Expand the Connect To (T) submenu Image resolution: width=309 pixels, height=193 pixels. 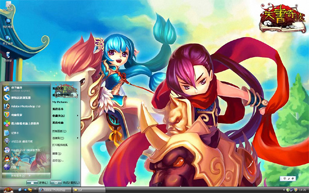(65, 138)
